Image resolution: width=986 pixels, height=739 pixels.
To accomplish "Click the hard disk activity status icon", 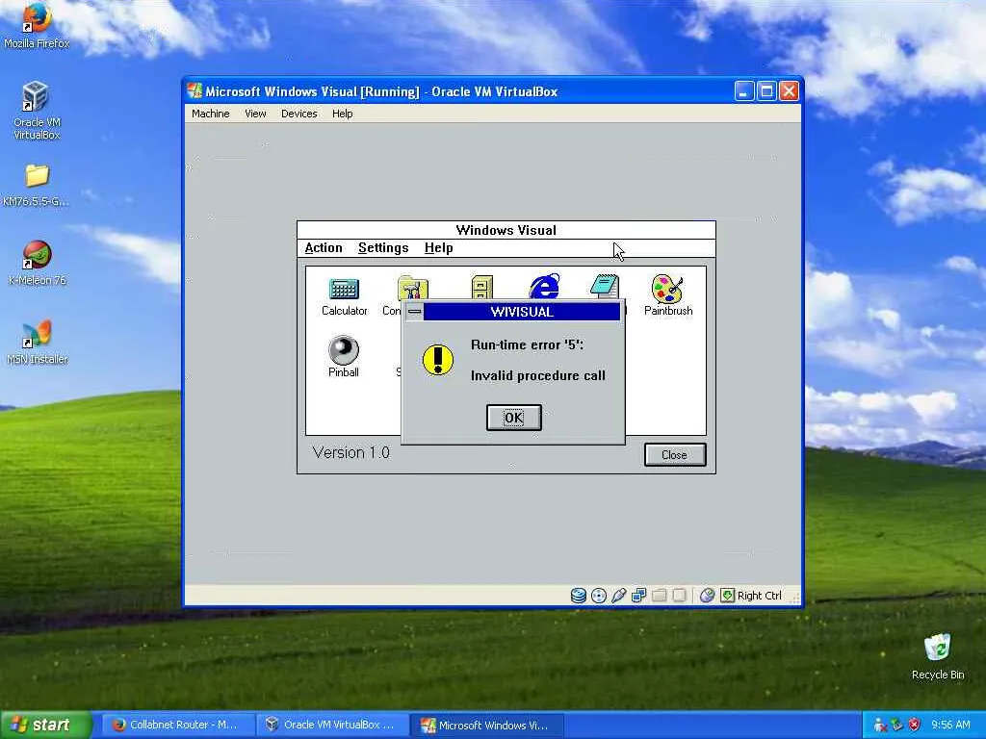I will (x=578, y=595).
